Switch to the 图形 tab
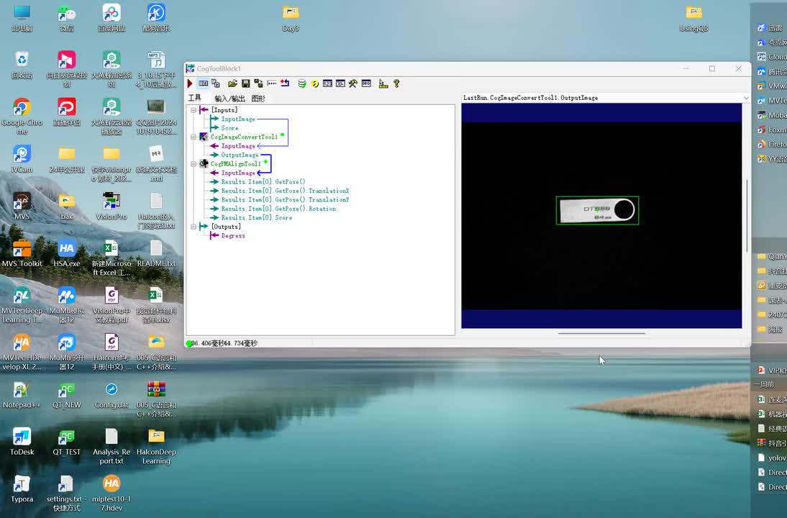 pyautogui.click(x=258, y=99)
